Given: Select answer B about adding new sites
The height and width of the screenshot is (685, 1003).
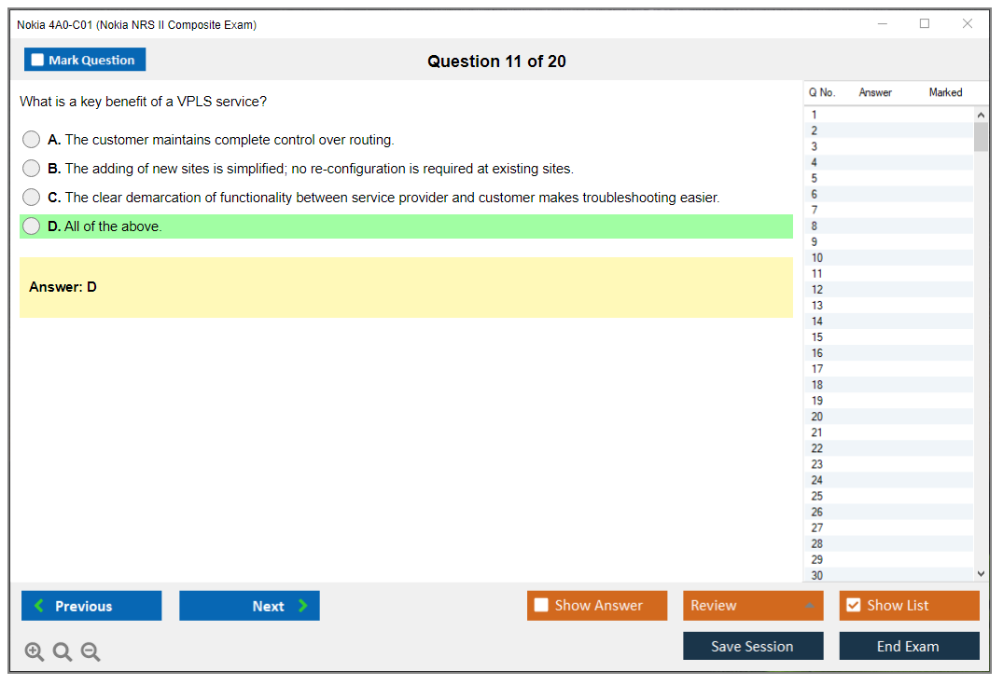Looking at the screenshot, I should (x=32, y=169).
